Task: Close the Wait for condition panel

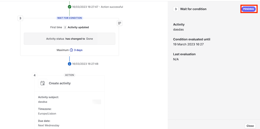Action: (250, 126)
